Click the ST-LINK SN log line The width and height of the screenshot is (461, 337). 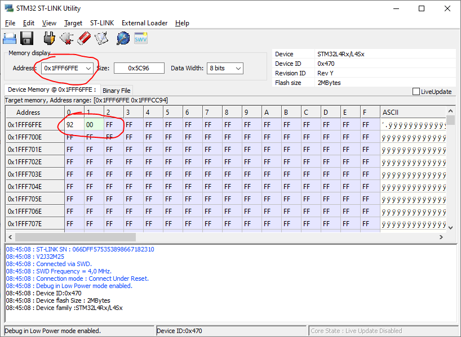80,249
